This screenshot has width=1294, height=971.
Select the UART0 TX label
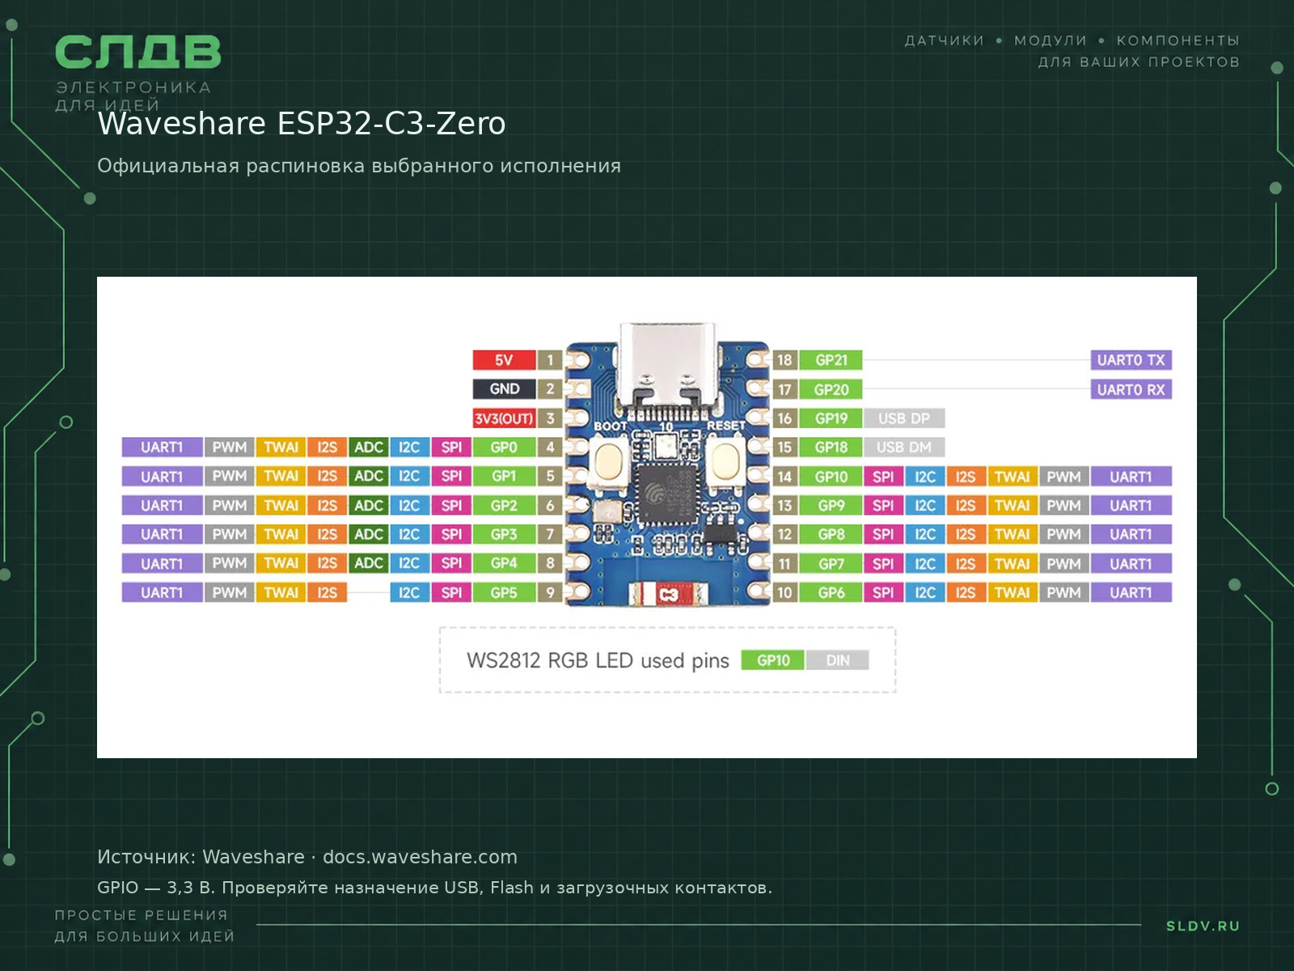pos(1131,360)
